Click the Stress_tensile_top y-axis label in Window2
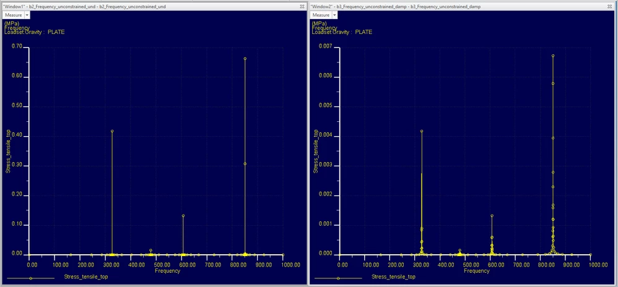Image resolution: width=618 pixels, height=287 pixels. (x=315, y=151)
